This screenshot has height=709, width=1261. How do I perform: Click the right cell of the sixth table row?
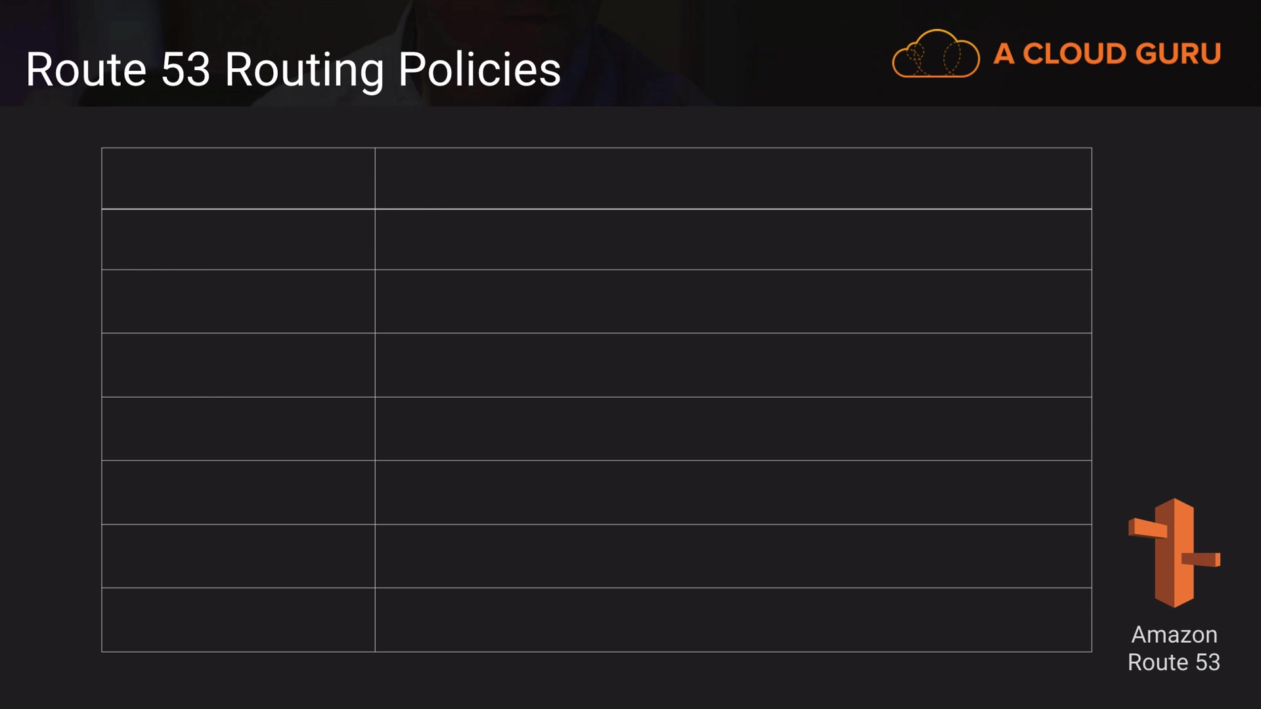[733, 492]
